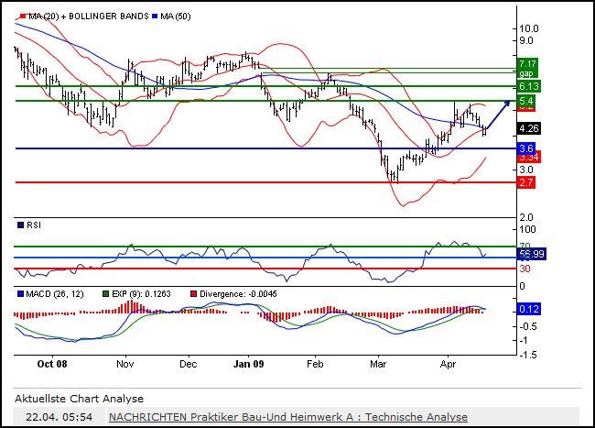Screen dimensions: 595x428
Task: Select the blue 3.6 support tag
Action: [526, 148]
